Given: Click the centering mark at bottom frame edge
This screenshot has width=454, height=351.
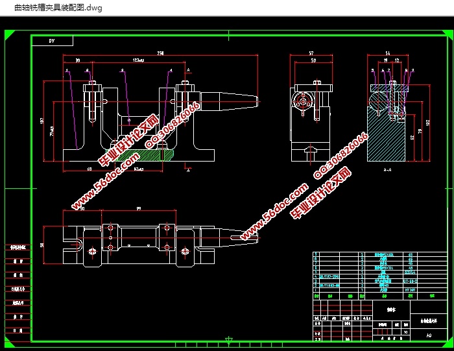Looking at the screenshot, I should click(228, 339).
